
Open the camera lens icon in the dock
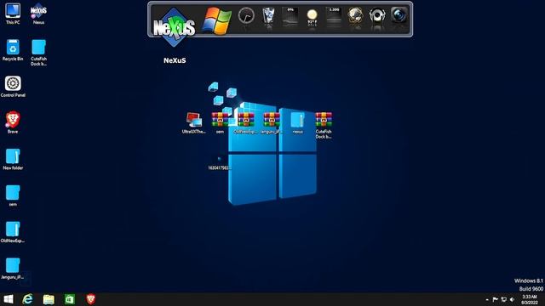pos(399,15)
